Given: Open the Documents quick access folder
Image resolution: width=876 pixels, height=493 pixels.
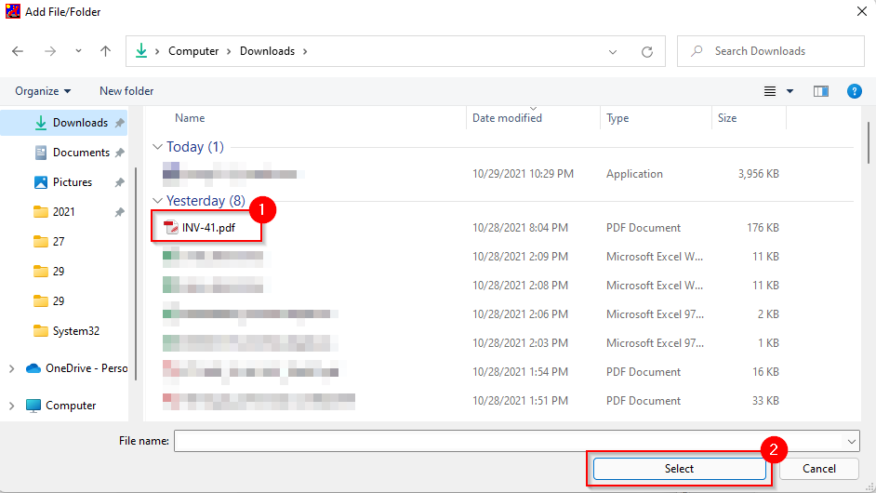Looking at the screenshot, I should pos(80,153).
